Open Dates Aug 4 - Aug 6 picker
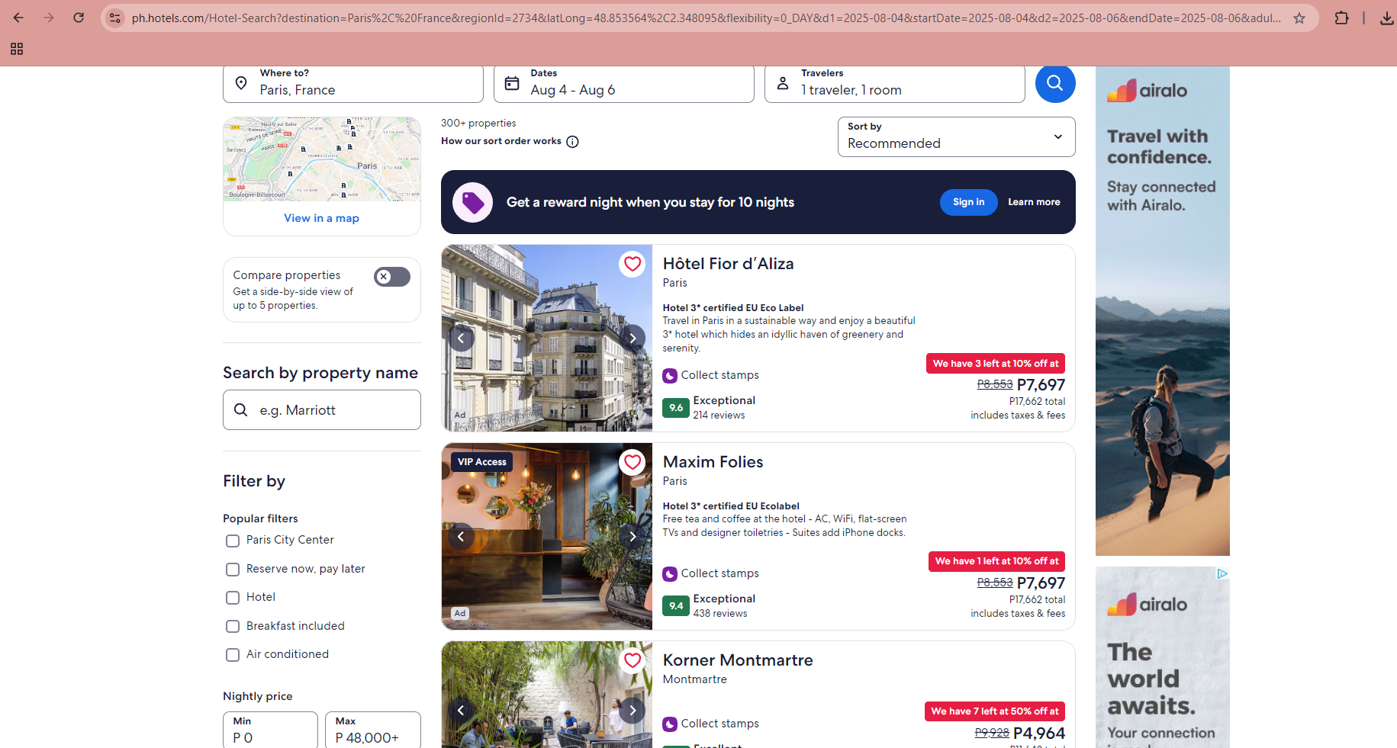 (x=624, y=83)
